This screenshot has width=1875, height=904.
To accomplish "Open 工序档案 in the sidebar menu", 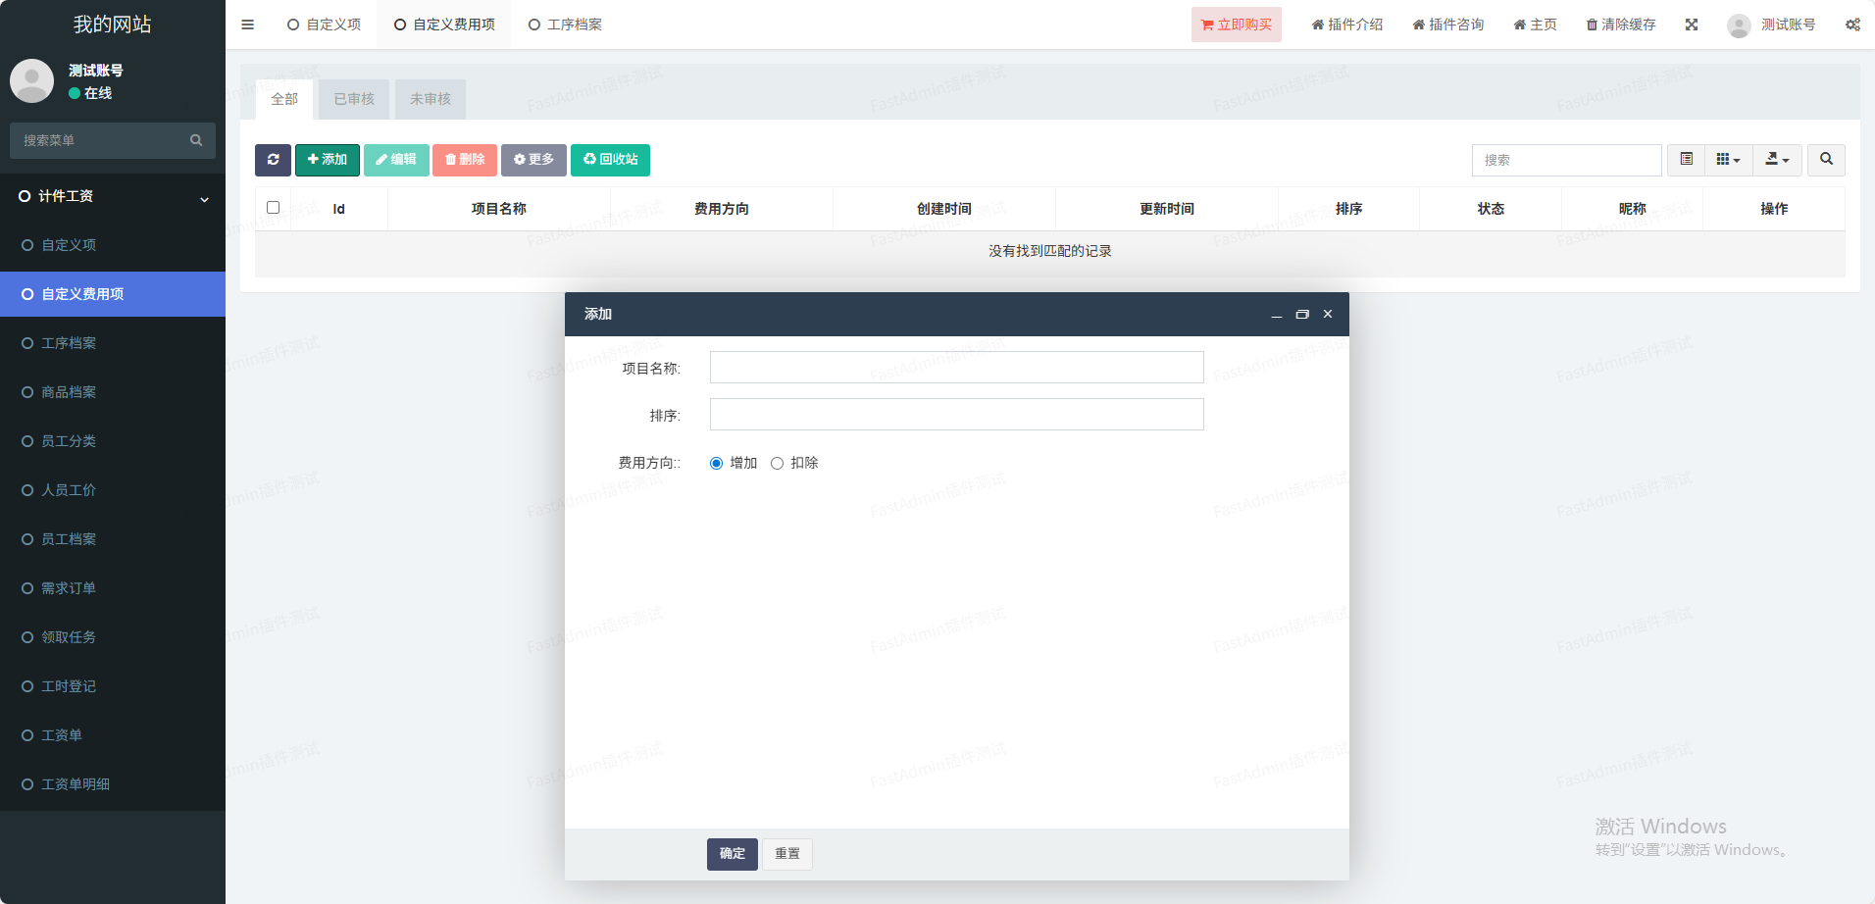I will click(x=69, y=343).
